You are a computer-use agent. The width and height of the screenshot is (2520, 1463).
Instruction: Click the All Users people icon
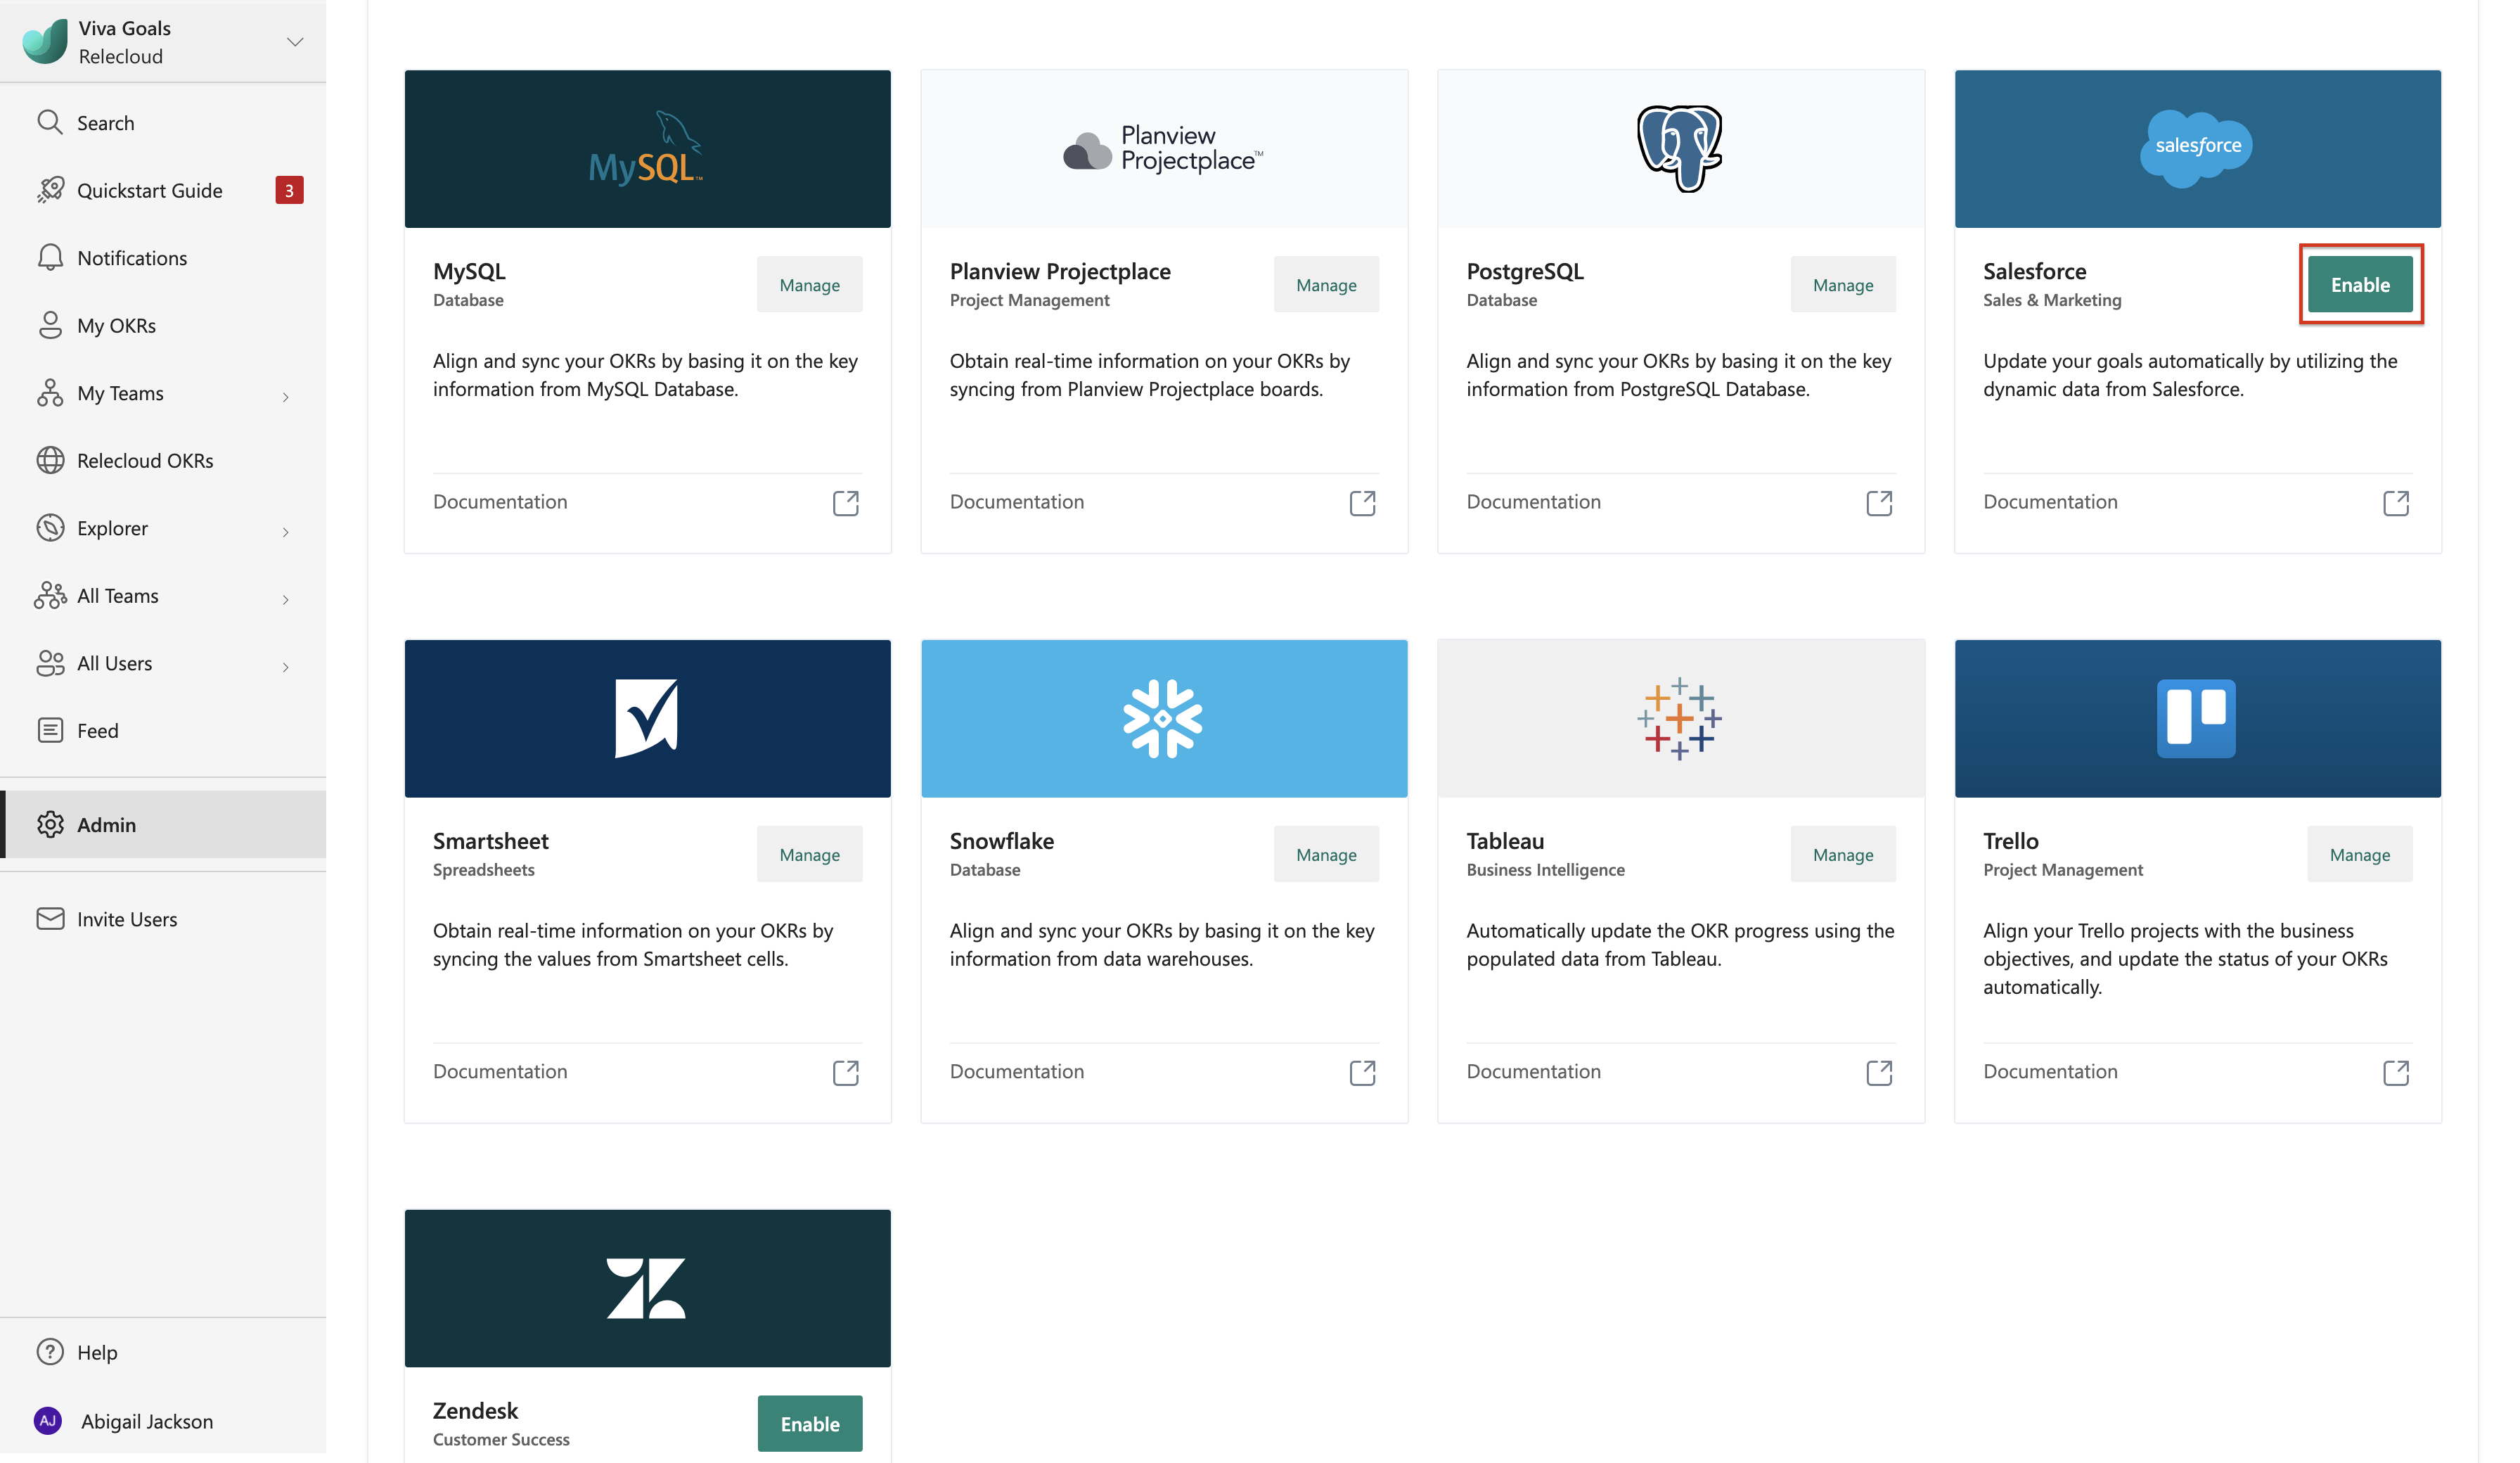tap(50, 663)
